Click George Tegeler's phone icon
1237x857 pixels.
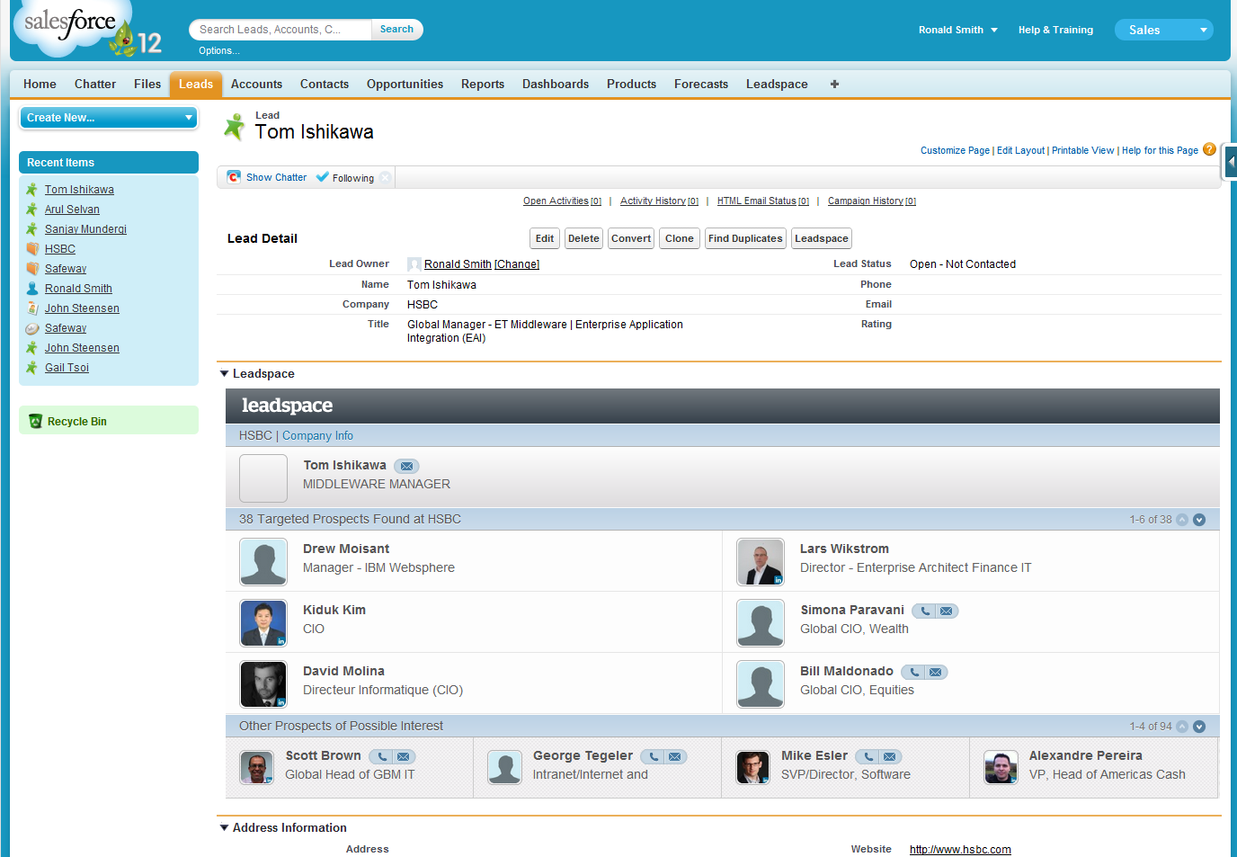point(654,757)
